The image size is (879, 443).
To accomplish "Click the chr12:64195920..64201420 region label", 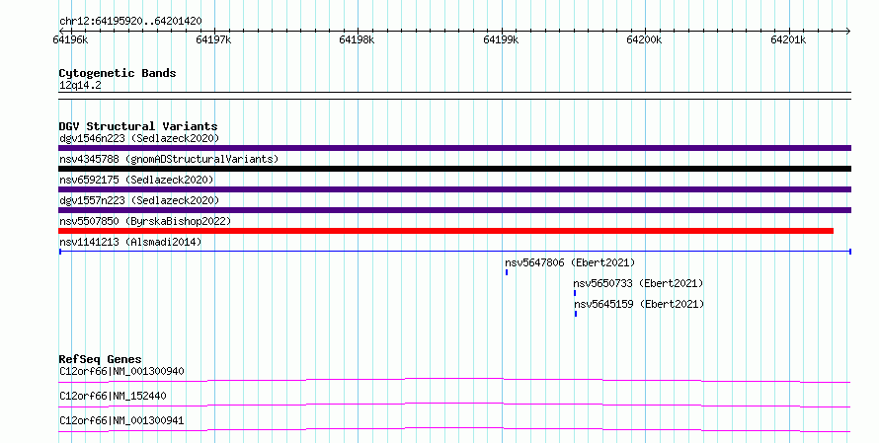I will (x=130, y=22).
